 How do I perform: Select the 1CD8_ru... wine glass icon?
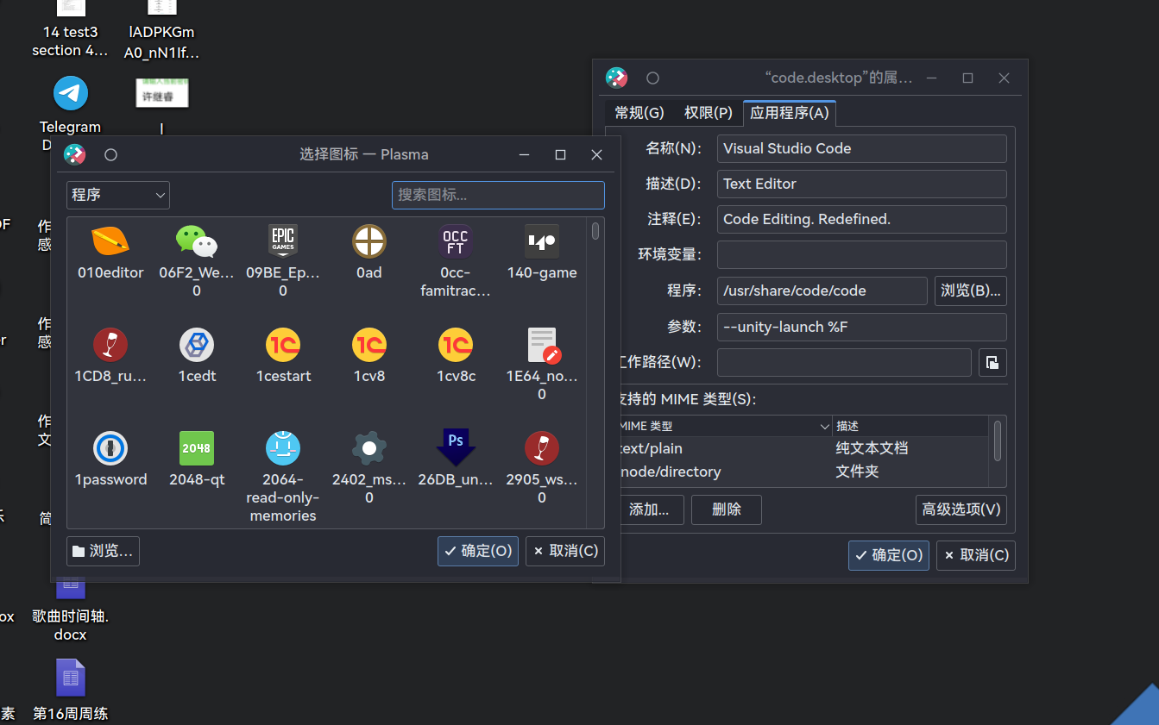coord(110,345)
